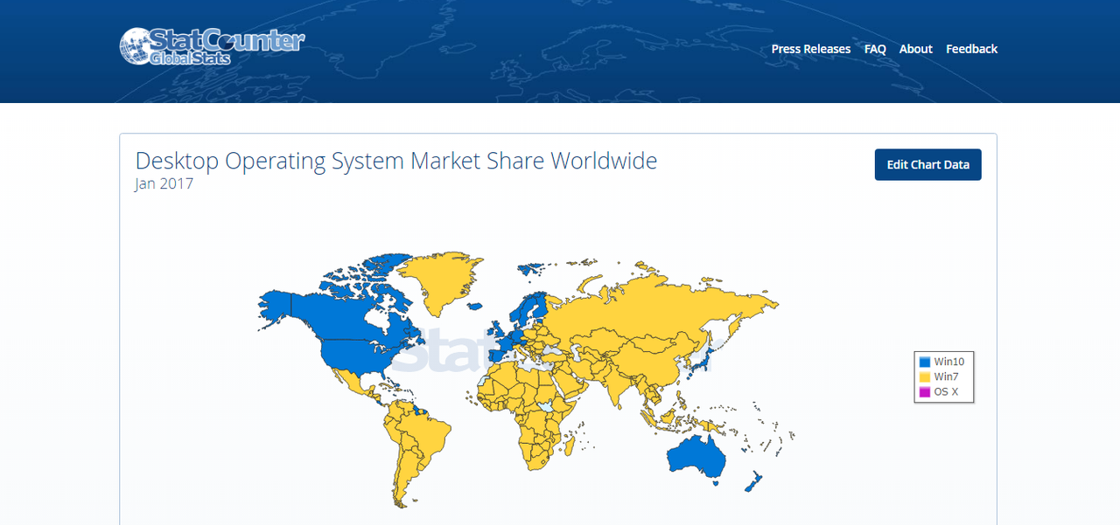Viewport: 1120px width, 525px height.
Task: Select the yellow Win7 legend swatch
Action: (x=924, y=376)
